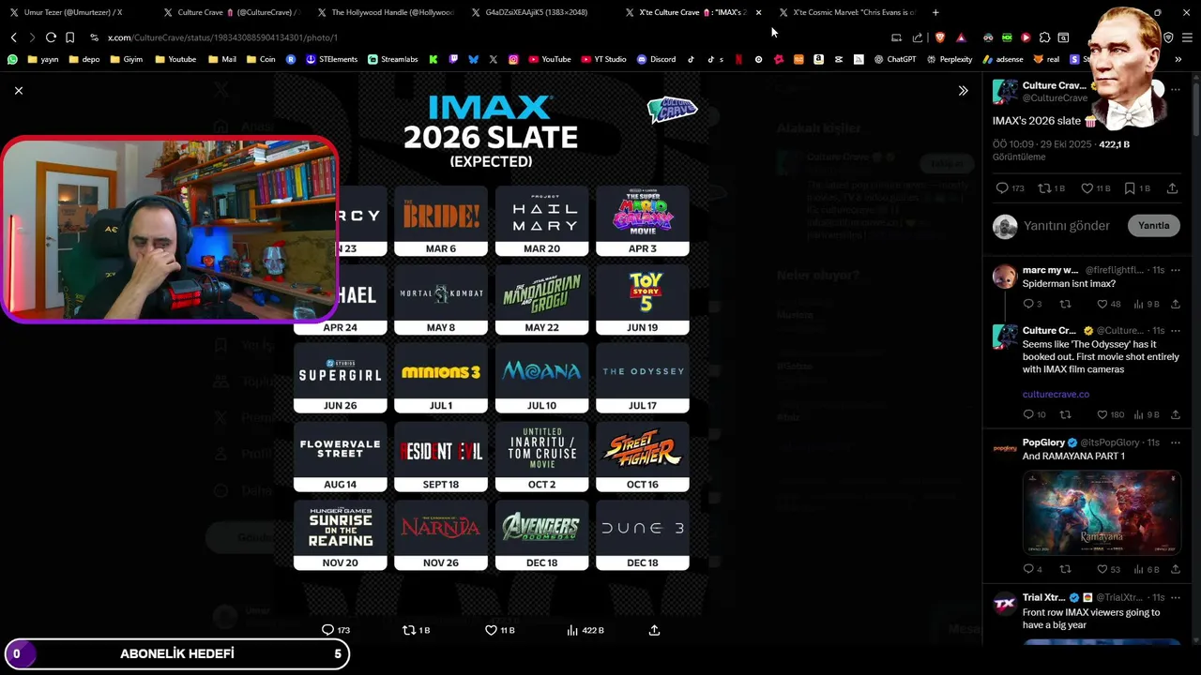Open the Twitch bookmark icon
This screenshot has height=675, width=1201.
point(453,59)
